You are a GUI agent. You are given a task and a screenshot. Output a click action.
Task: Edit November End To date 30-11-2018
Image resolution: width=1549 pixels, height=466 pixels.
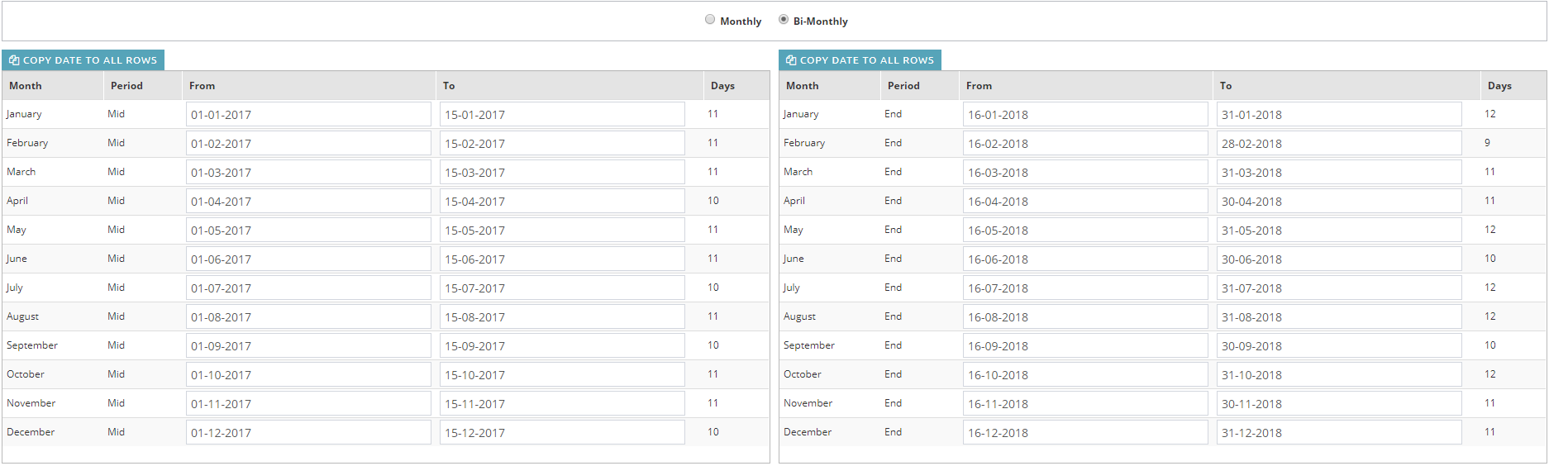tap(1338, 404)
